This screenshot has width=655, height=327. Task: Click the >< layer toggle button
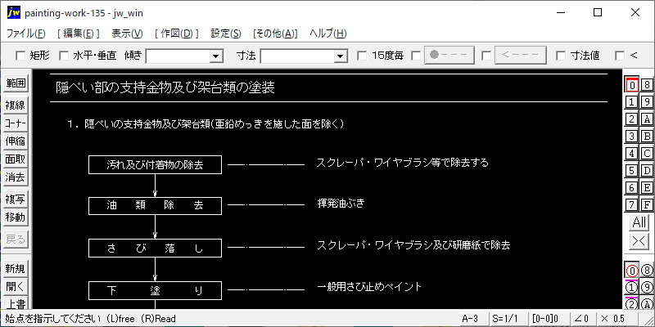(x=639, y=241)
